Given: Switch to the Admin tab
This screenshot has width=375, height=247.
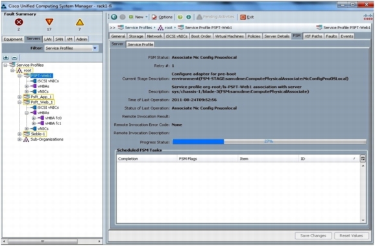Looking at the screenshot, I should point(82,39).
